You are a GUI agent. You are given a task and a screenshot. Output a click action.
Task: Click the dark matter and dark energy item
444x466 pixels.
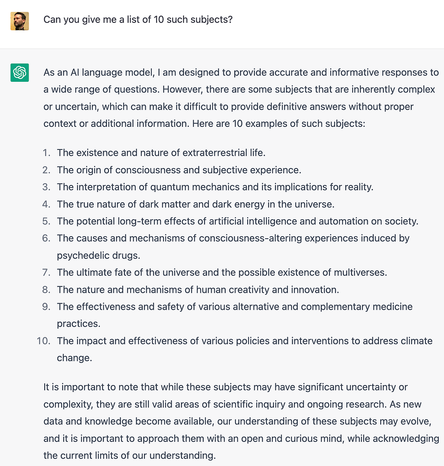click(196, 204)
